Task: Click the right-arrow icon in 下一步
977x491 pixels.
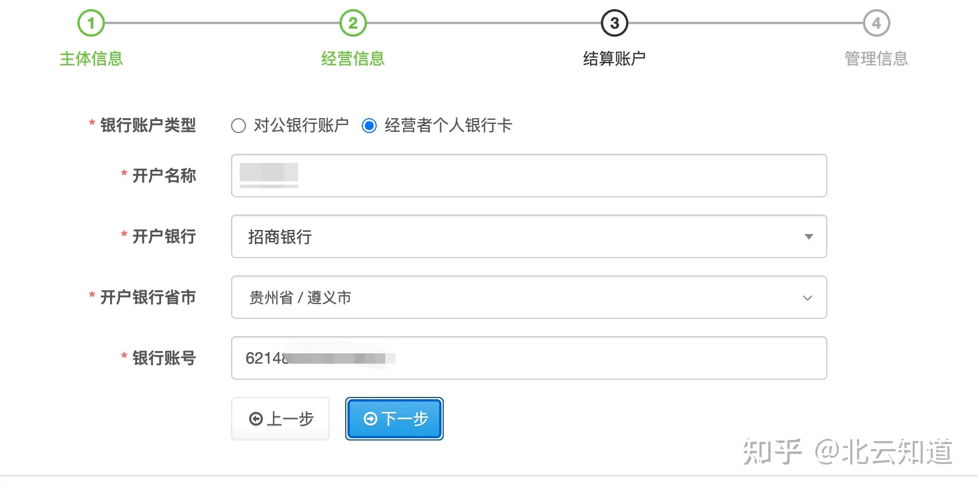Action: click(371, 419)
